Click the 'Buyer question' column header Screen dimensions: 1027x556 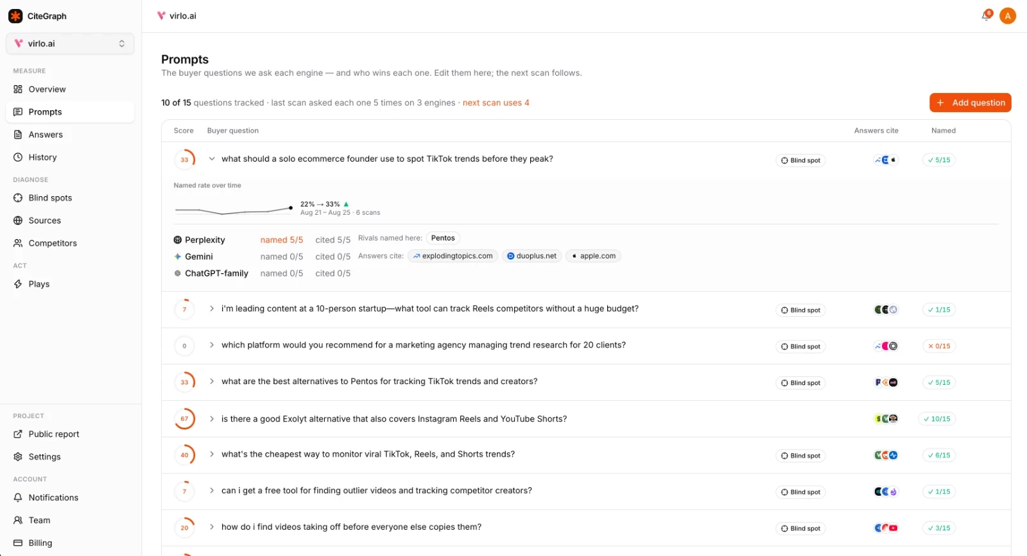point(233,131)
